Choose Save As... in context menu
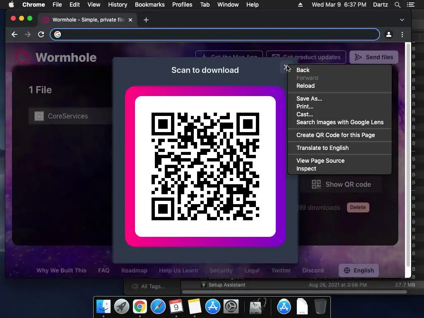Viewport: 424px width, 318px height. click(309, 99)
